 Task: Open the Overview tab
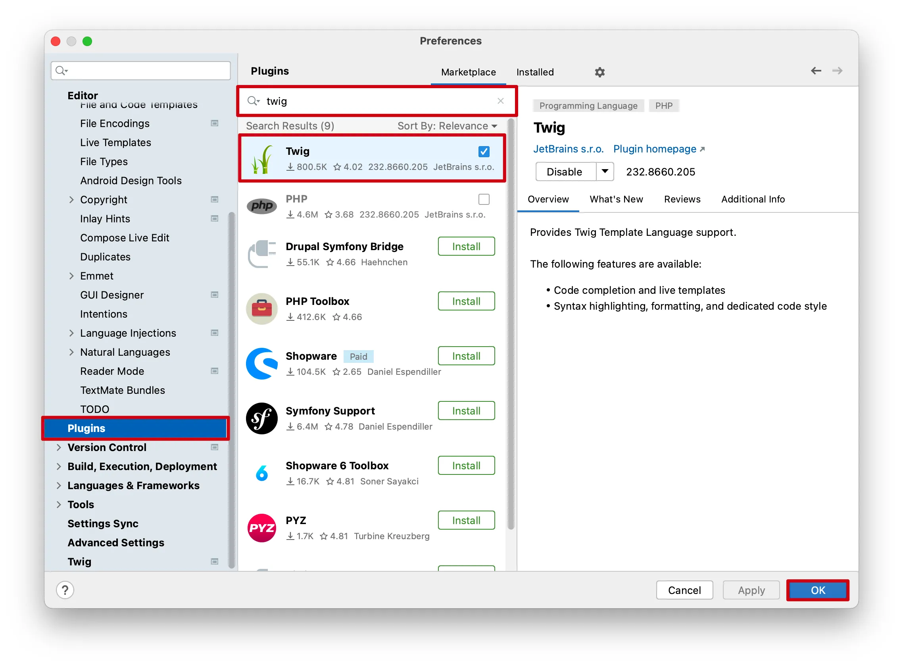click(548, 199)
